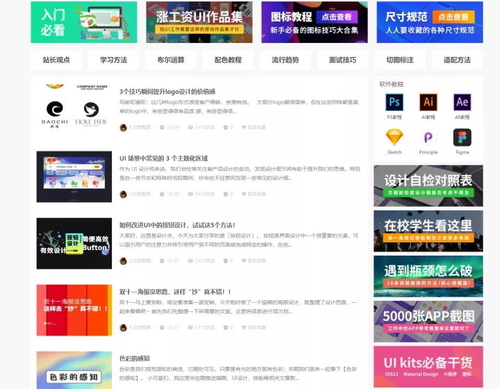This screenshot has height=389, width=500.
Task: Click the 色彩的感知 gradient thumbnail
Action: (x=74, y=370)
